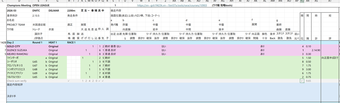Select the '9.65' check sum total
The width and height of the screenshot is (340, 103).
click(x=308, y=81)
